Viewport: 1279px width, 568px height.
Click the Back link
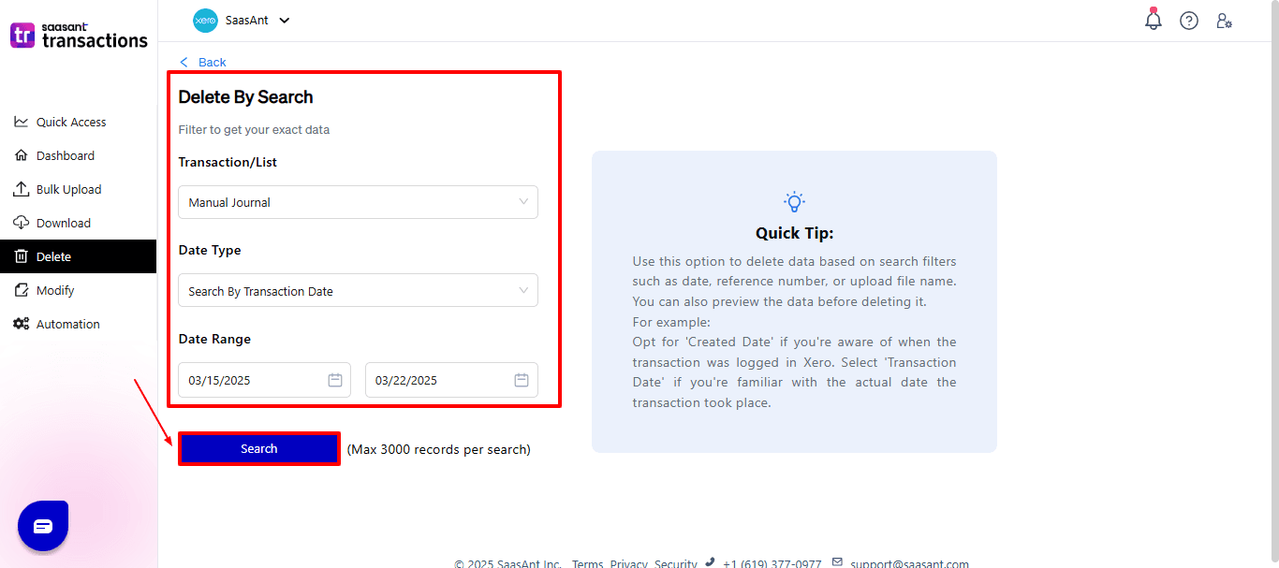point(202,62)
